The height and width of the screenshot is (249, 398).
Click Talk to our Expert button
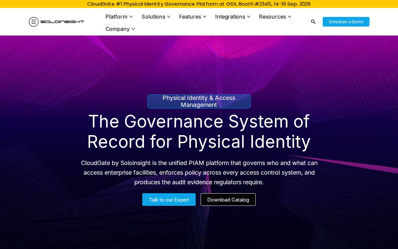[x=169, y=200]
